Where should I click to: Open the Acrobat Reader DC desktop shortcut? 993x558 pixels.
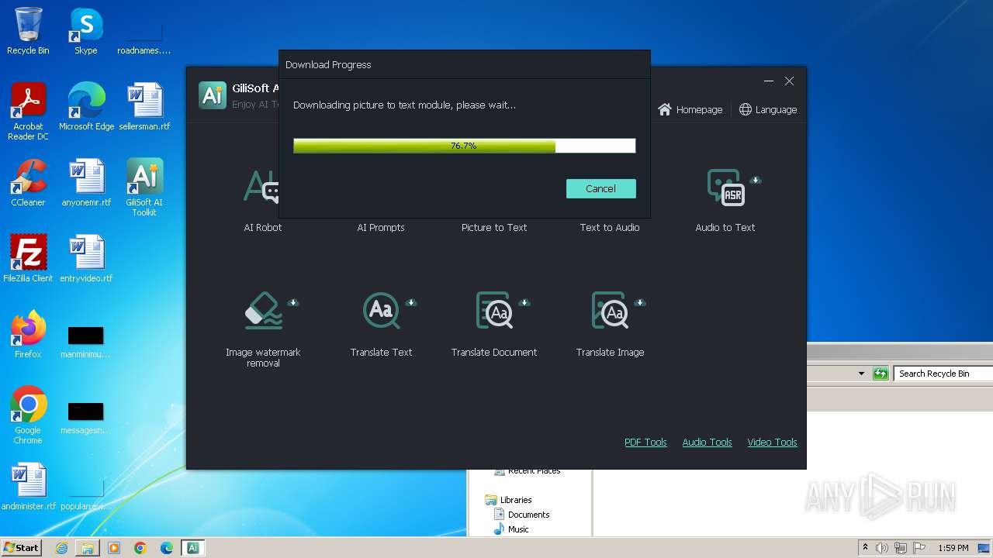28,112
